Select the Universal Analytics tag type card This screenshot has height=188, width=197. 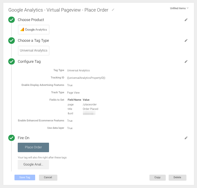[34, 51]
